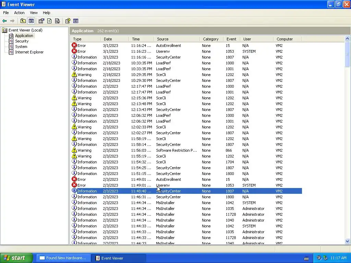Click error icon of Userenv 3/1/2023 row

[x=74, y=51]
